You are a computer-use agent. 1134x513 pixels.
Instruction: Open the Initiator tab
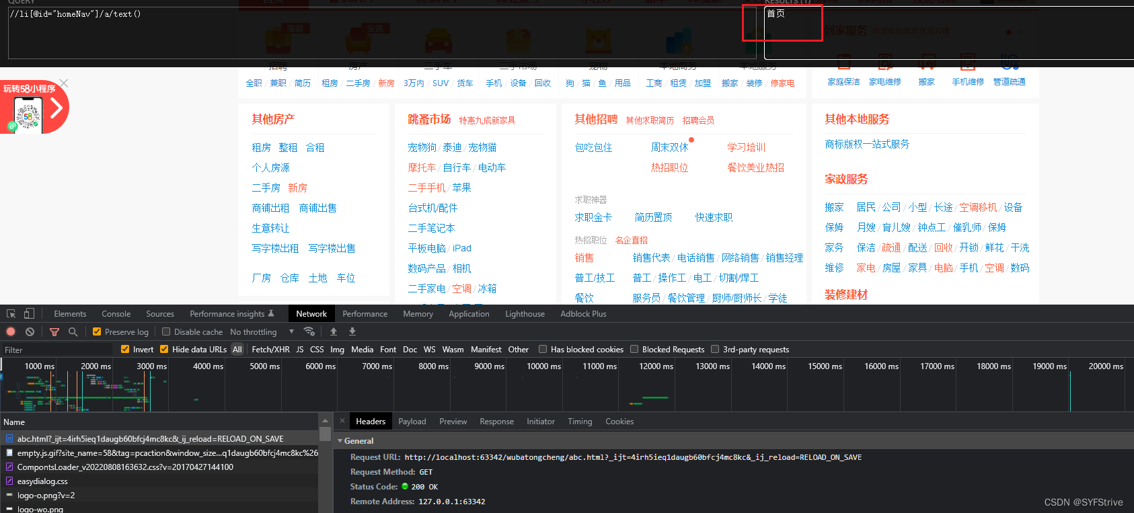(541, 421)
